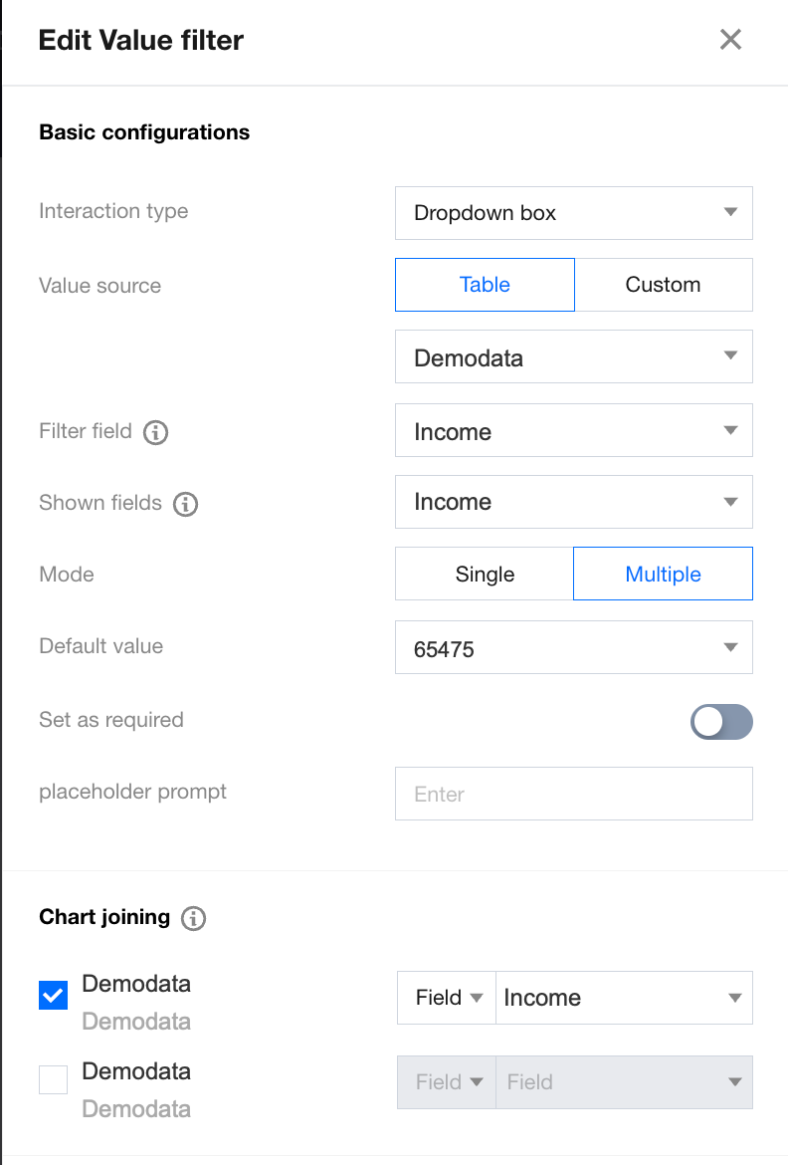The image size is (788, 1165).
Task: Close the Edit Value filter panel
Action: [x=731, y=40]
